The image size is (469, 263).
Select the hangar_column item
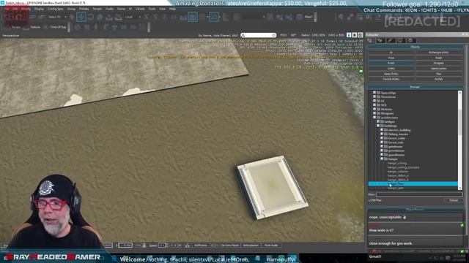click(x=398, y=172)
